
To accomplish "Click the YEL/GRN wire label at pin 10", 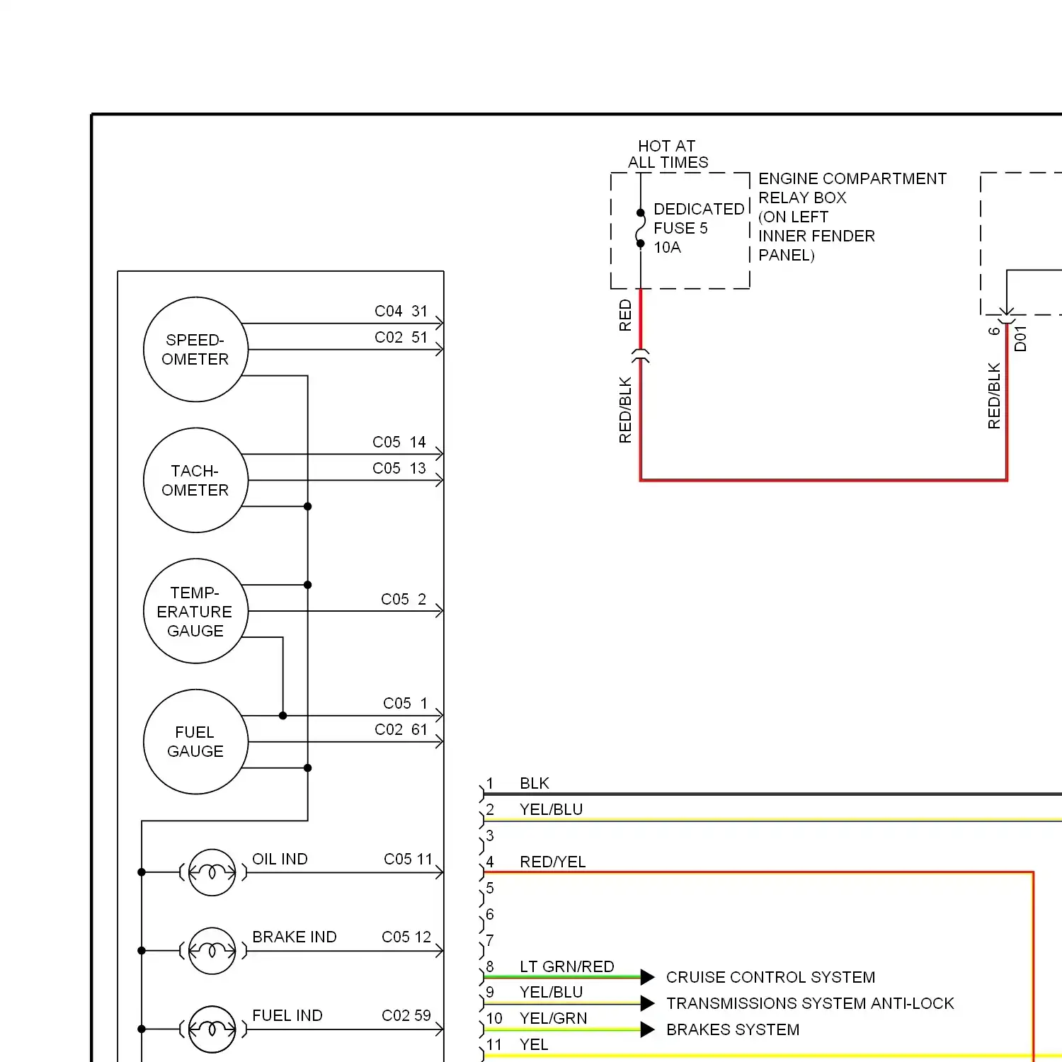I will coord(554,1018).
